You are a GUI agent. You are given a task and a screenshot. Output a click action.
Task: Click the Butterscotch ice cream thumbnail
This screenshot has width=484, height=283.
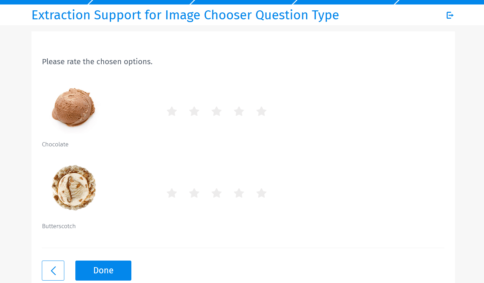click(74, 187)
